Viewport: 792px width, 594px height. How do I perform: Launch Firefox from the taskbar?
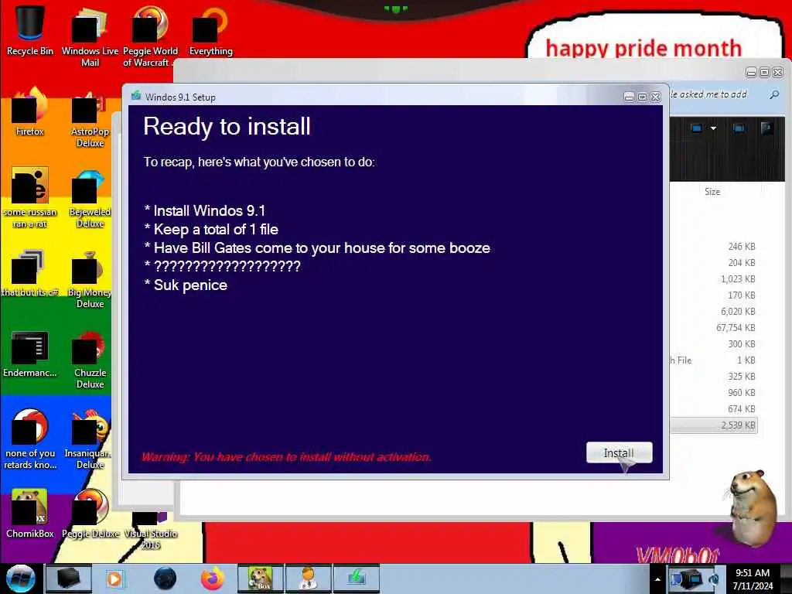tap(213, 579)
